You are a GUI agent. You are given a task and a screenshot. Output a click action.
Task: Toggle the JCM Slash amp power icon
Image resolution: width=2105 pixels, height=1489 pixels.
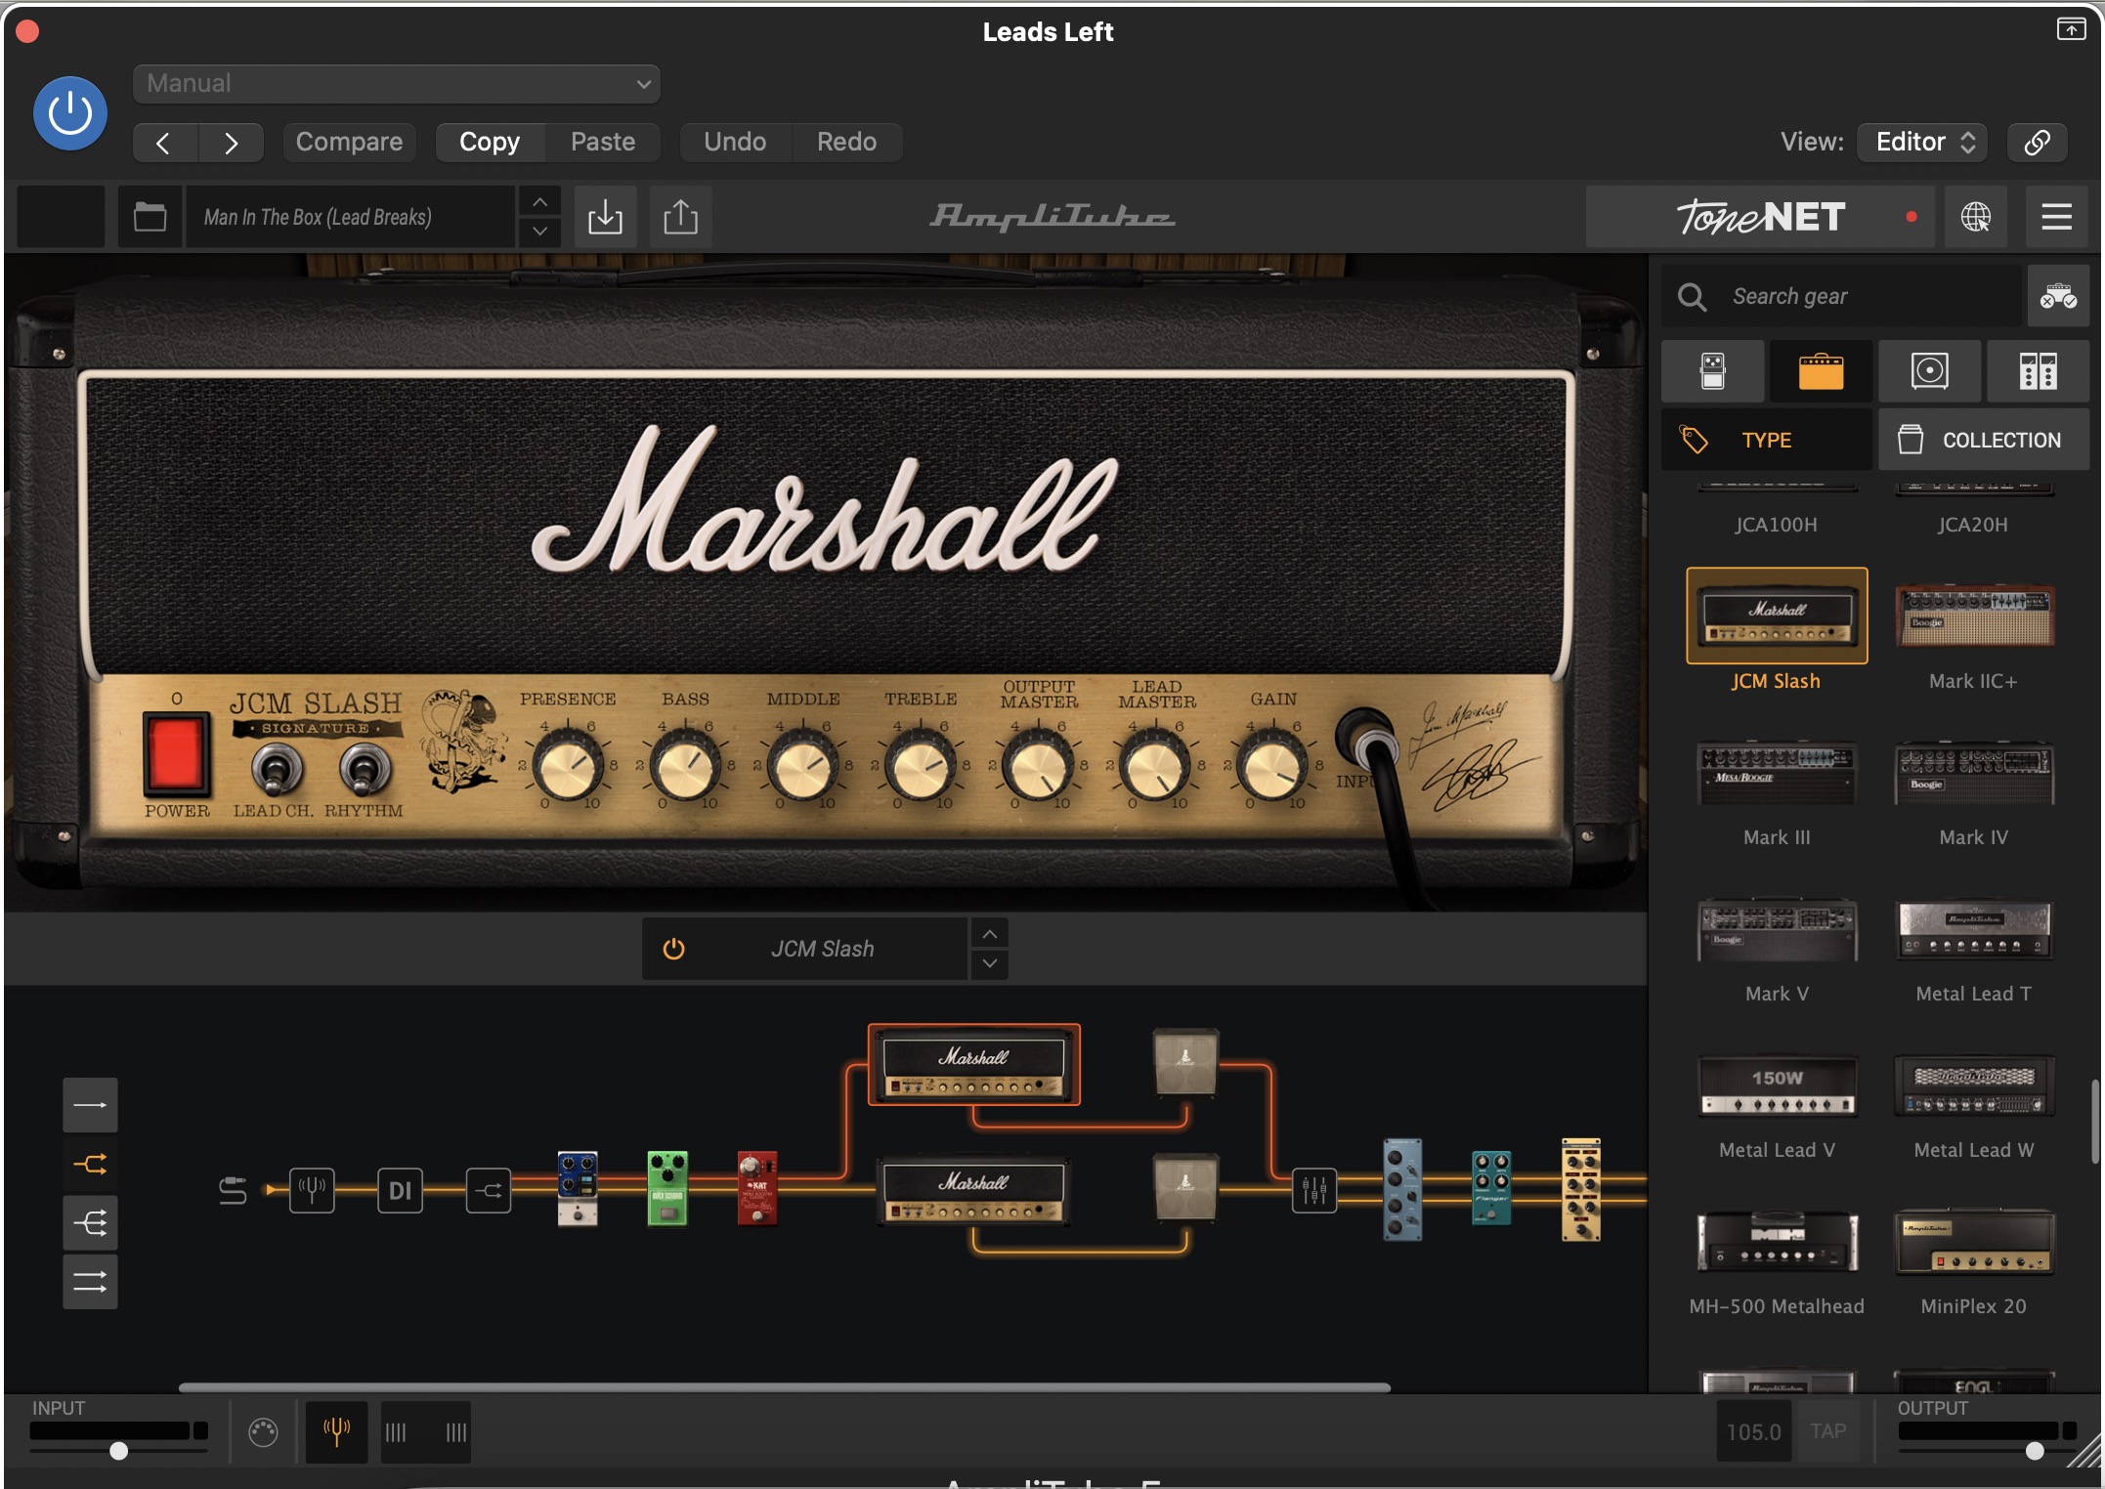coord(673,949)
